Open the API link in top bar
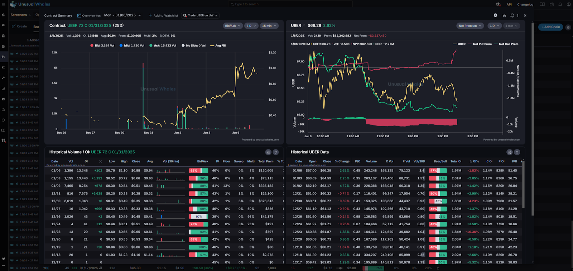This screenshot has width=573, height=271. tap(509, 5)
